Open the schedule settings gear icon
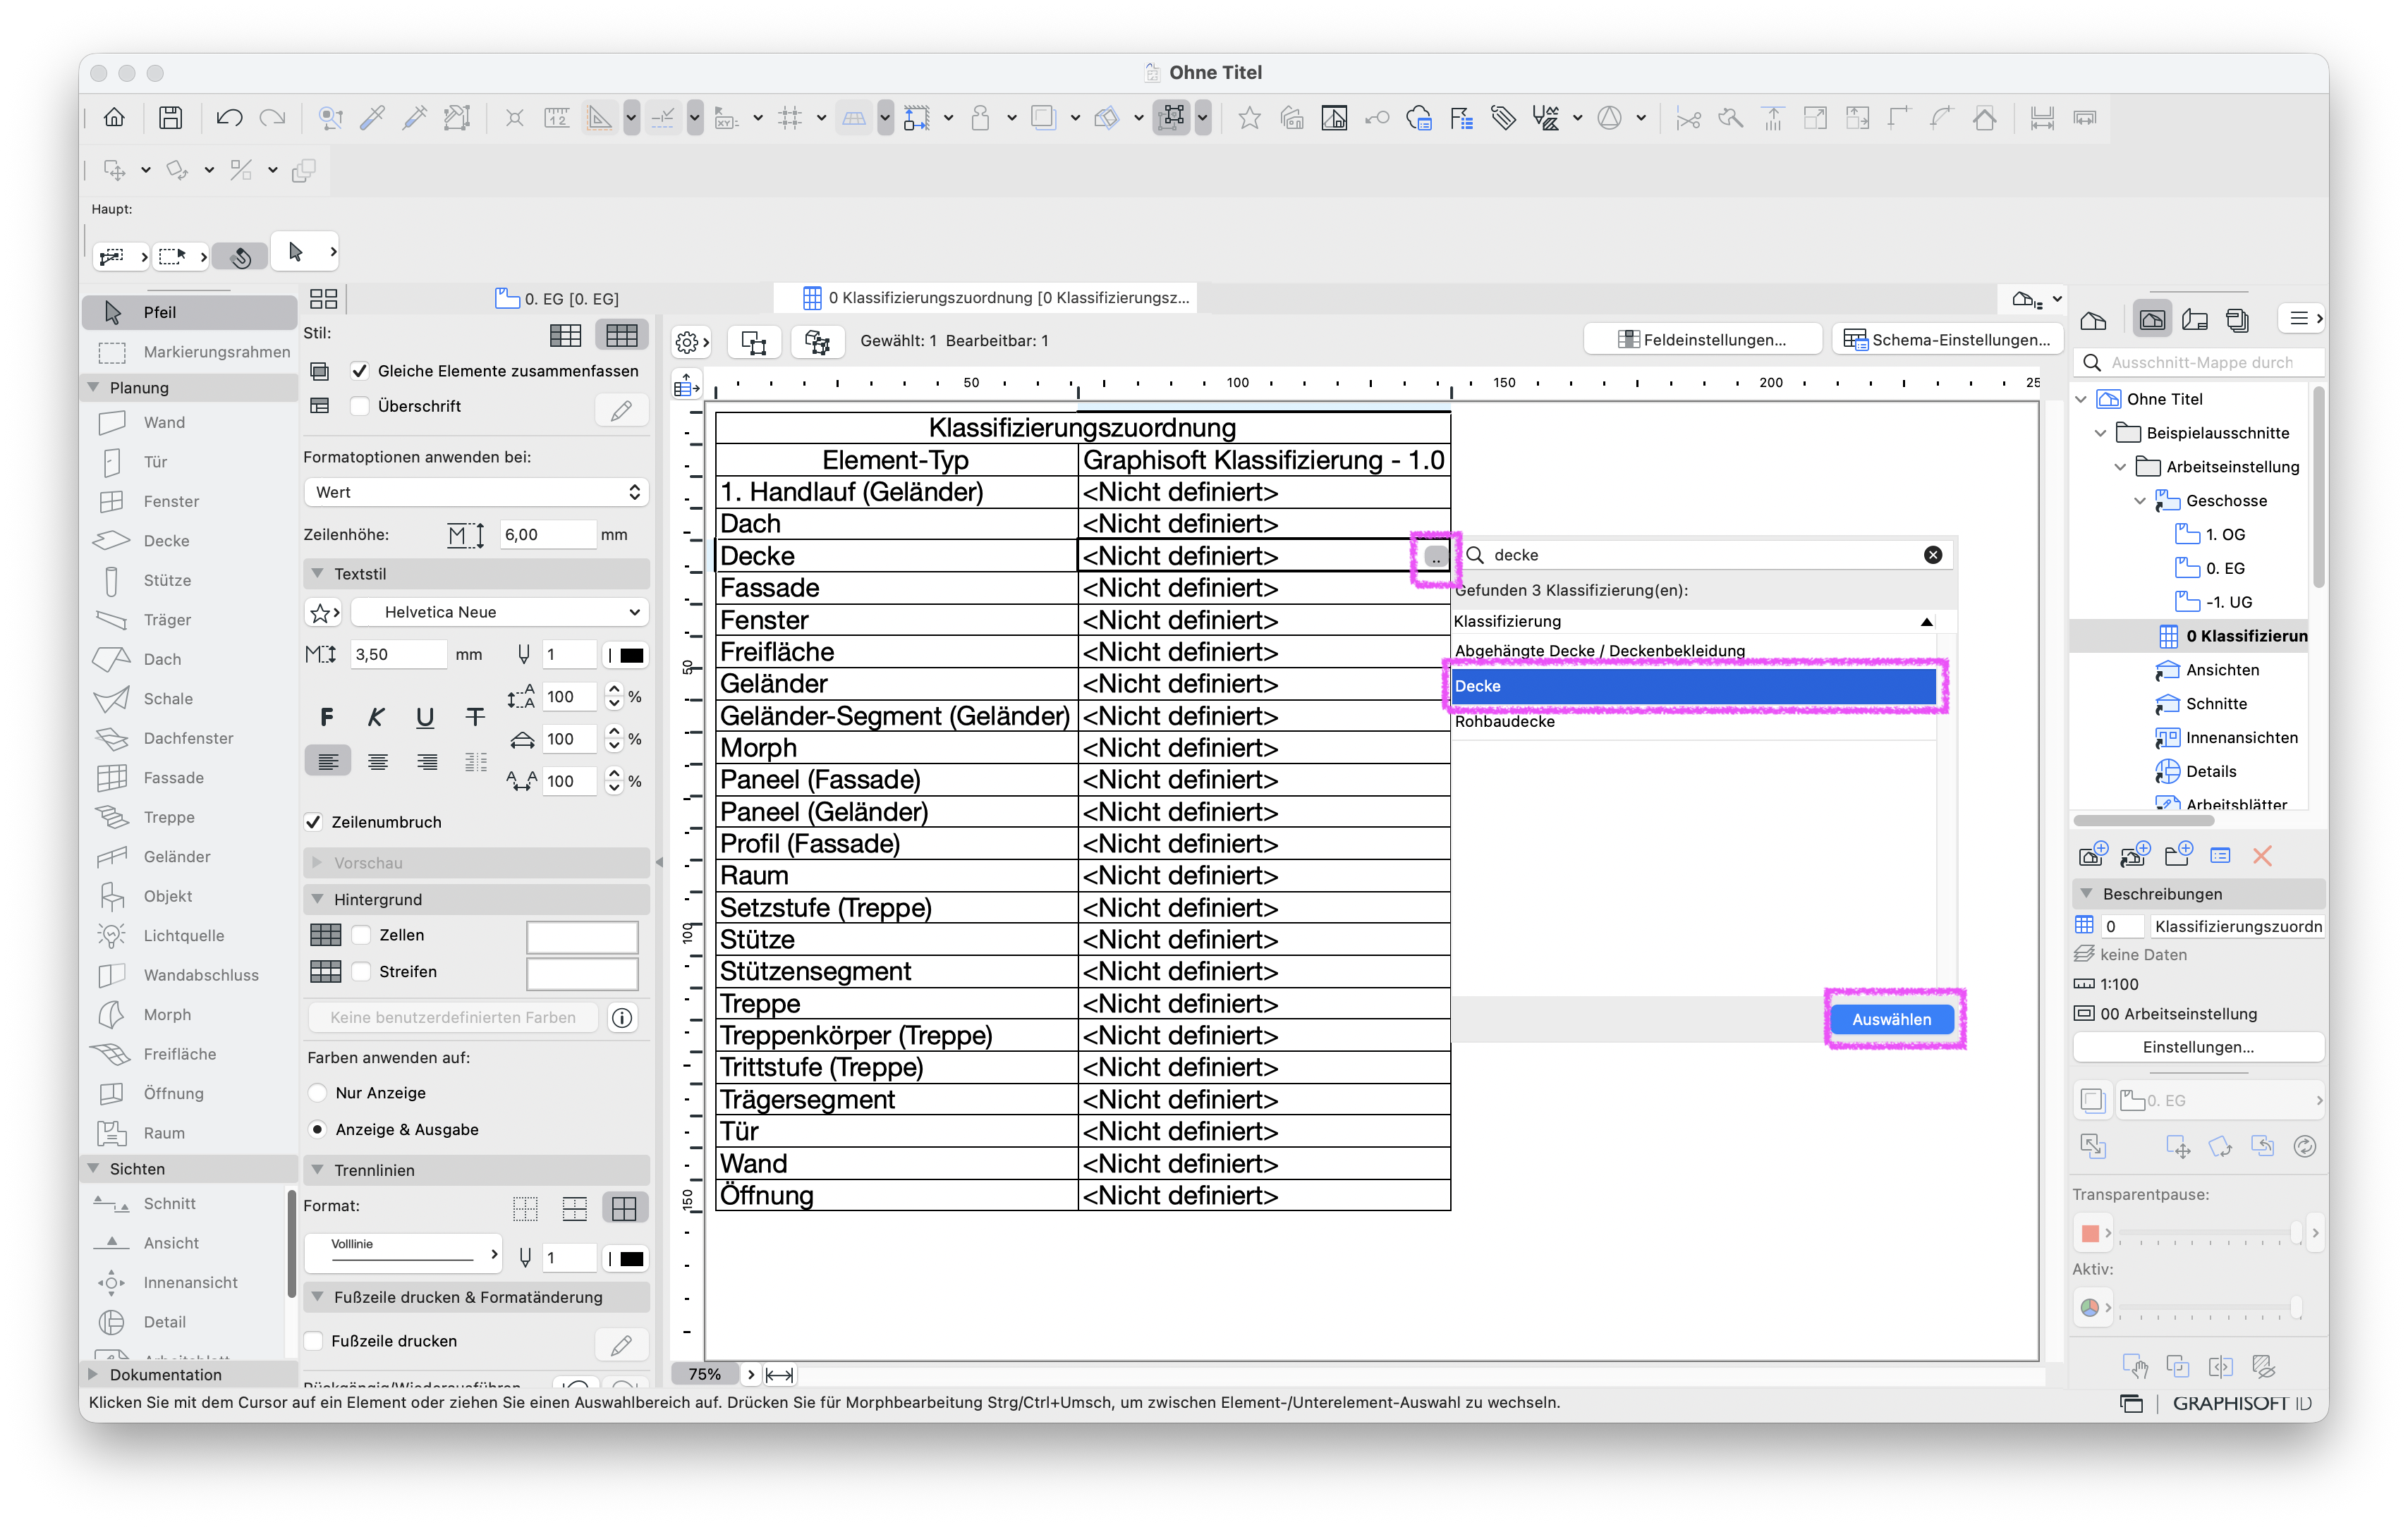Screen dimensions: 2408x1527 click(691, 342)
